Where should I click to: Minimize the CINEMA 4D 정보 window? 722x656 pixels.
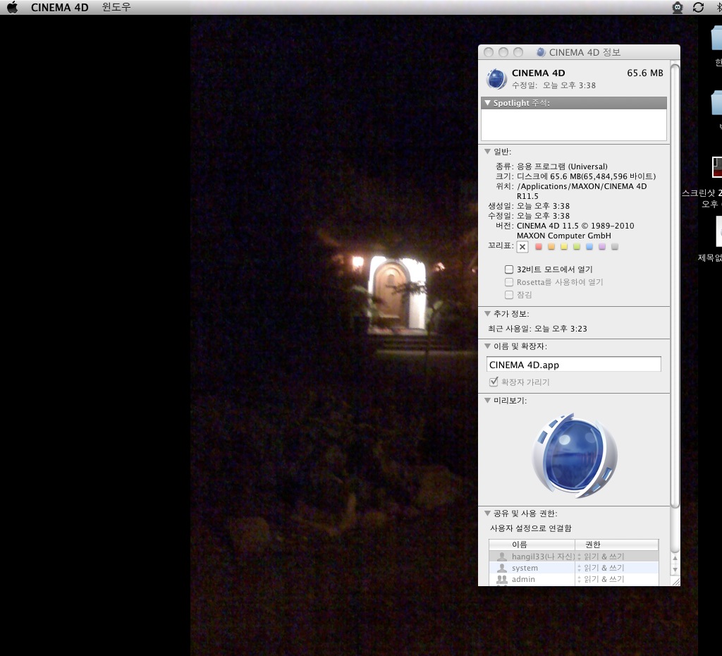point(503,52)
